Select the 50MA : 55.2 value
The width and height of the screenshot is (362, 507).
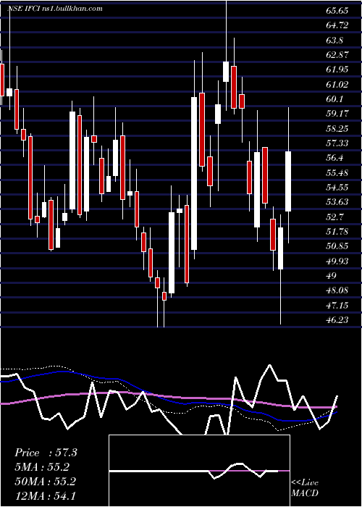click(45, 482)
